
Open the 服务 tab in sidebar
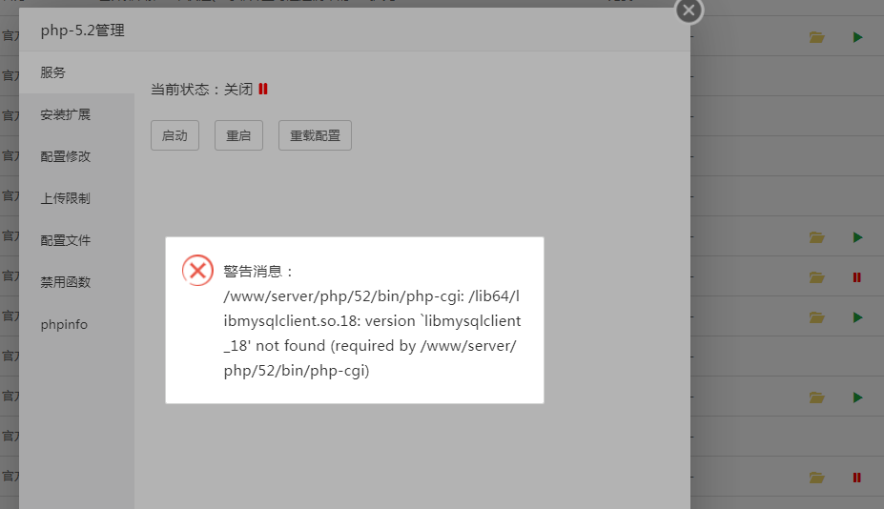pos(76,72)
